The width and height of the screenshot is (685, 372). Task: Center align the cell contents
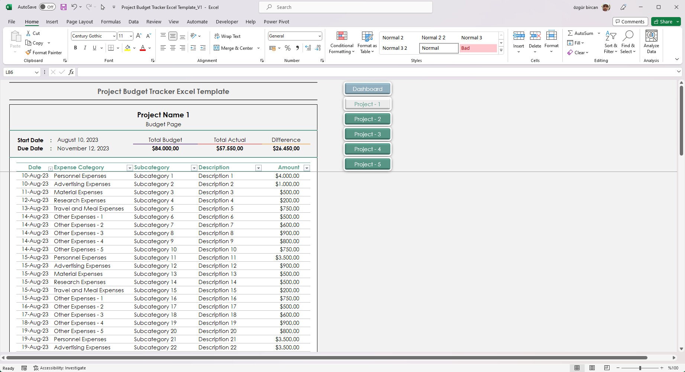(x=172, y=48)
